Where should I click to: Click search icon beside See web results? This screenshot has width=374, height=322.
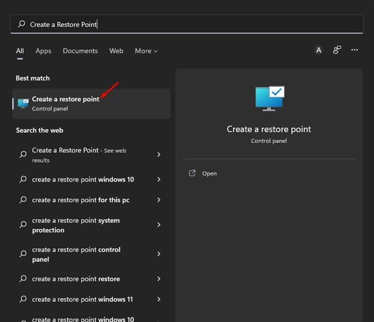(23, 154)
